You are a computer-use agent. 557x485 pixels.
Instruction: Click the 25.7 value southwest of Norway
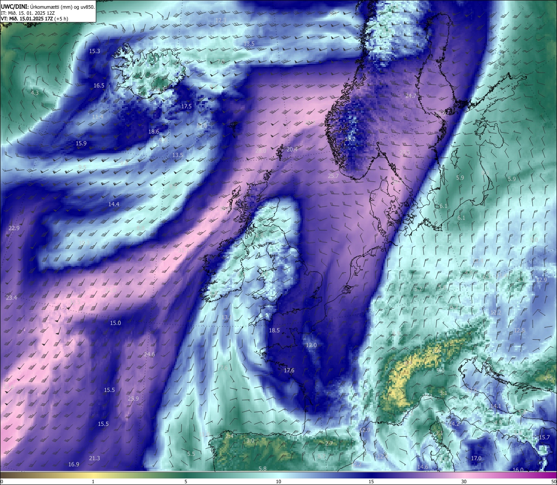[333, 176]
